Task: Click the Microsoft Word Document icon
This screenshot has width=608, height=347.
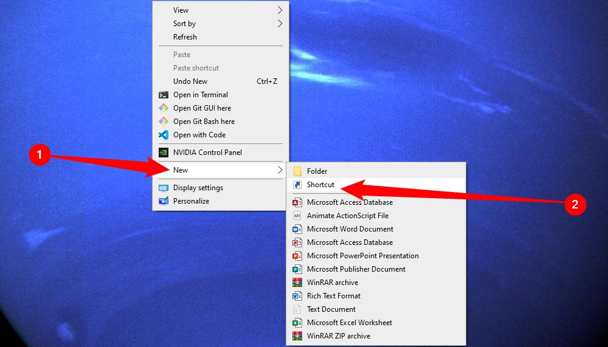Action: [297, 229]
